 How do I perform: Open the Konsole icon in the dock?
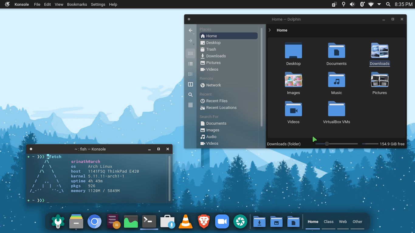click(x=149, y=221)
